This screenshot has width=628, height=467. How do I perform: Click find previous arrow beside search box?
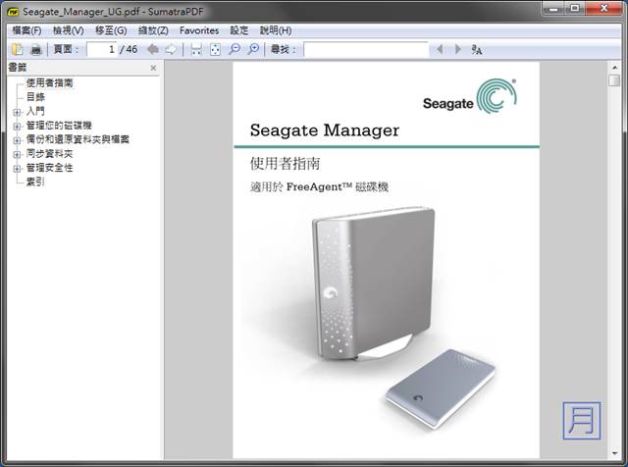point(440,49)
